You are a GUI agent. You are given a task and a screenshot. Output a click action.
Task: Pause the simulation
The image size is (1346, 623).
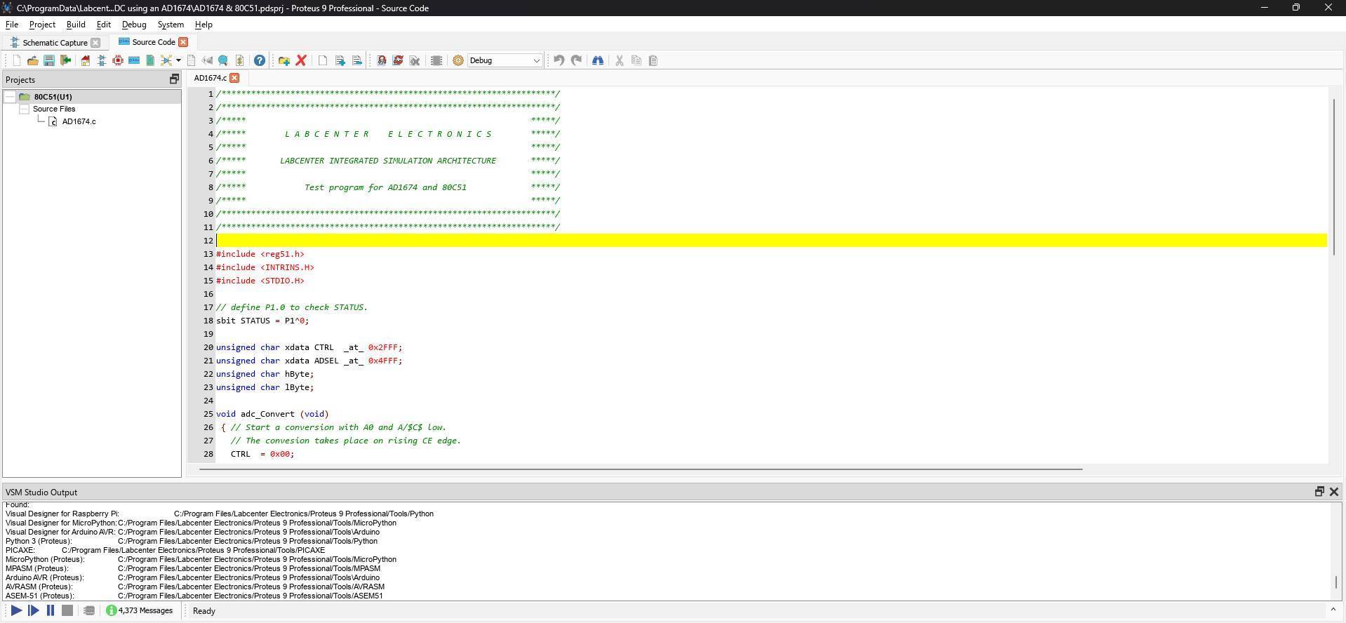click(51, 611)
